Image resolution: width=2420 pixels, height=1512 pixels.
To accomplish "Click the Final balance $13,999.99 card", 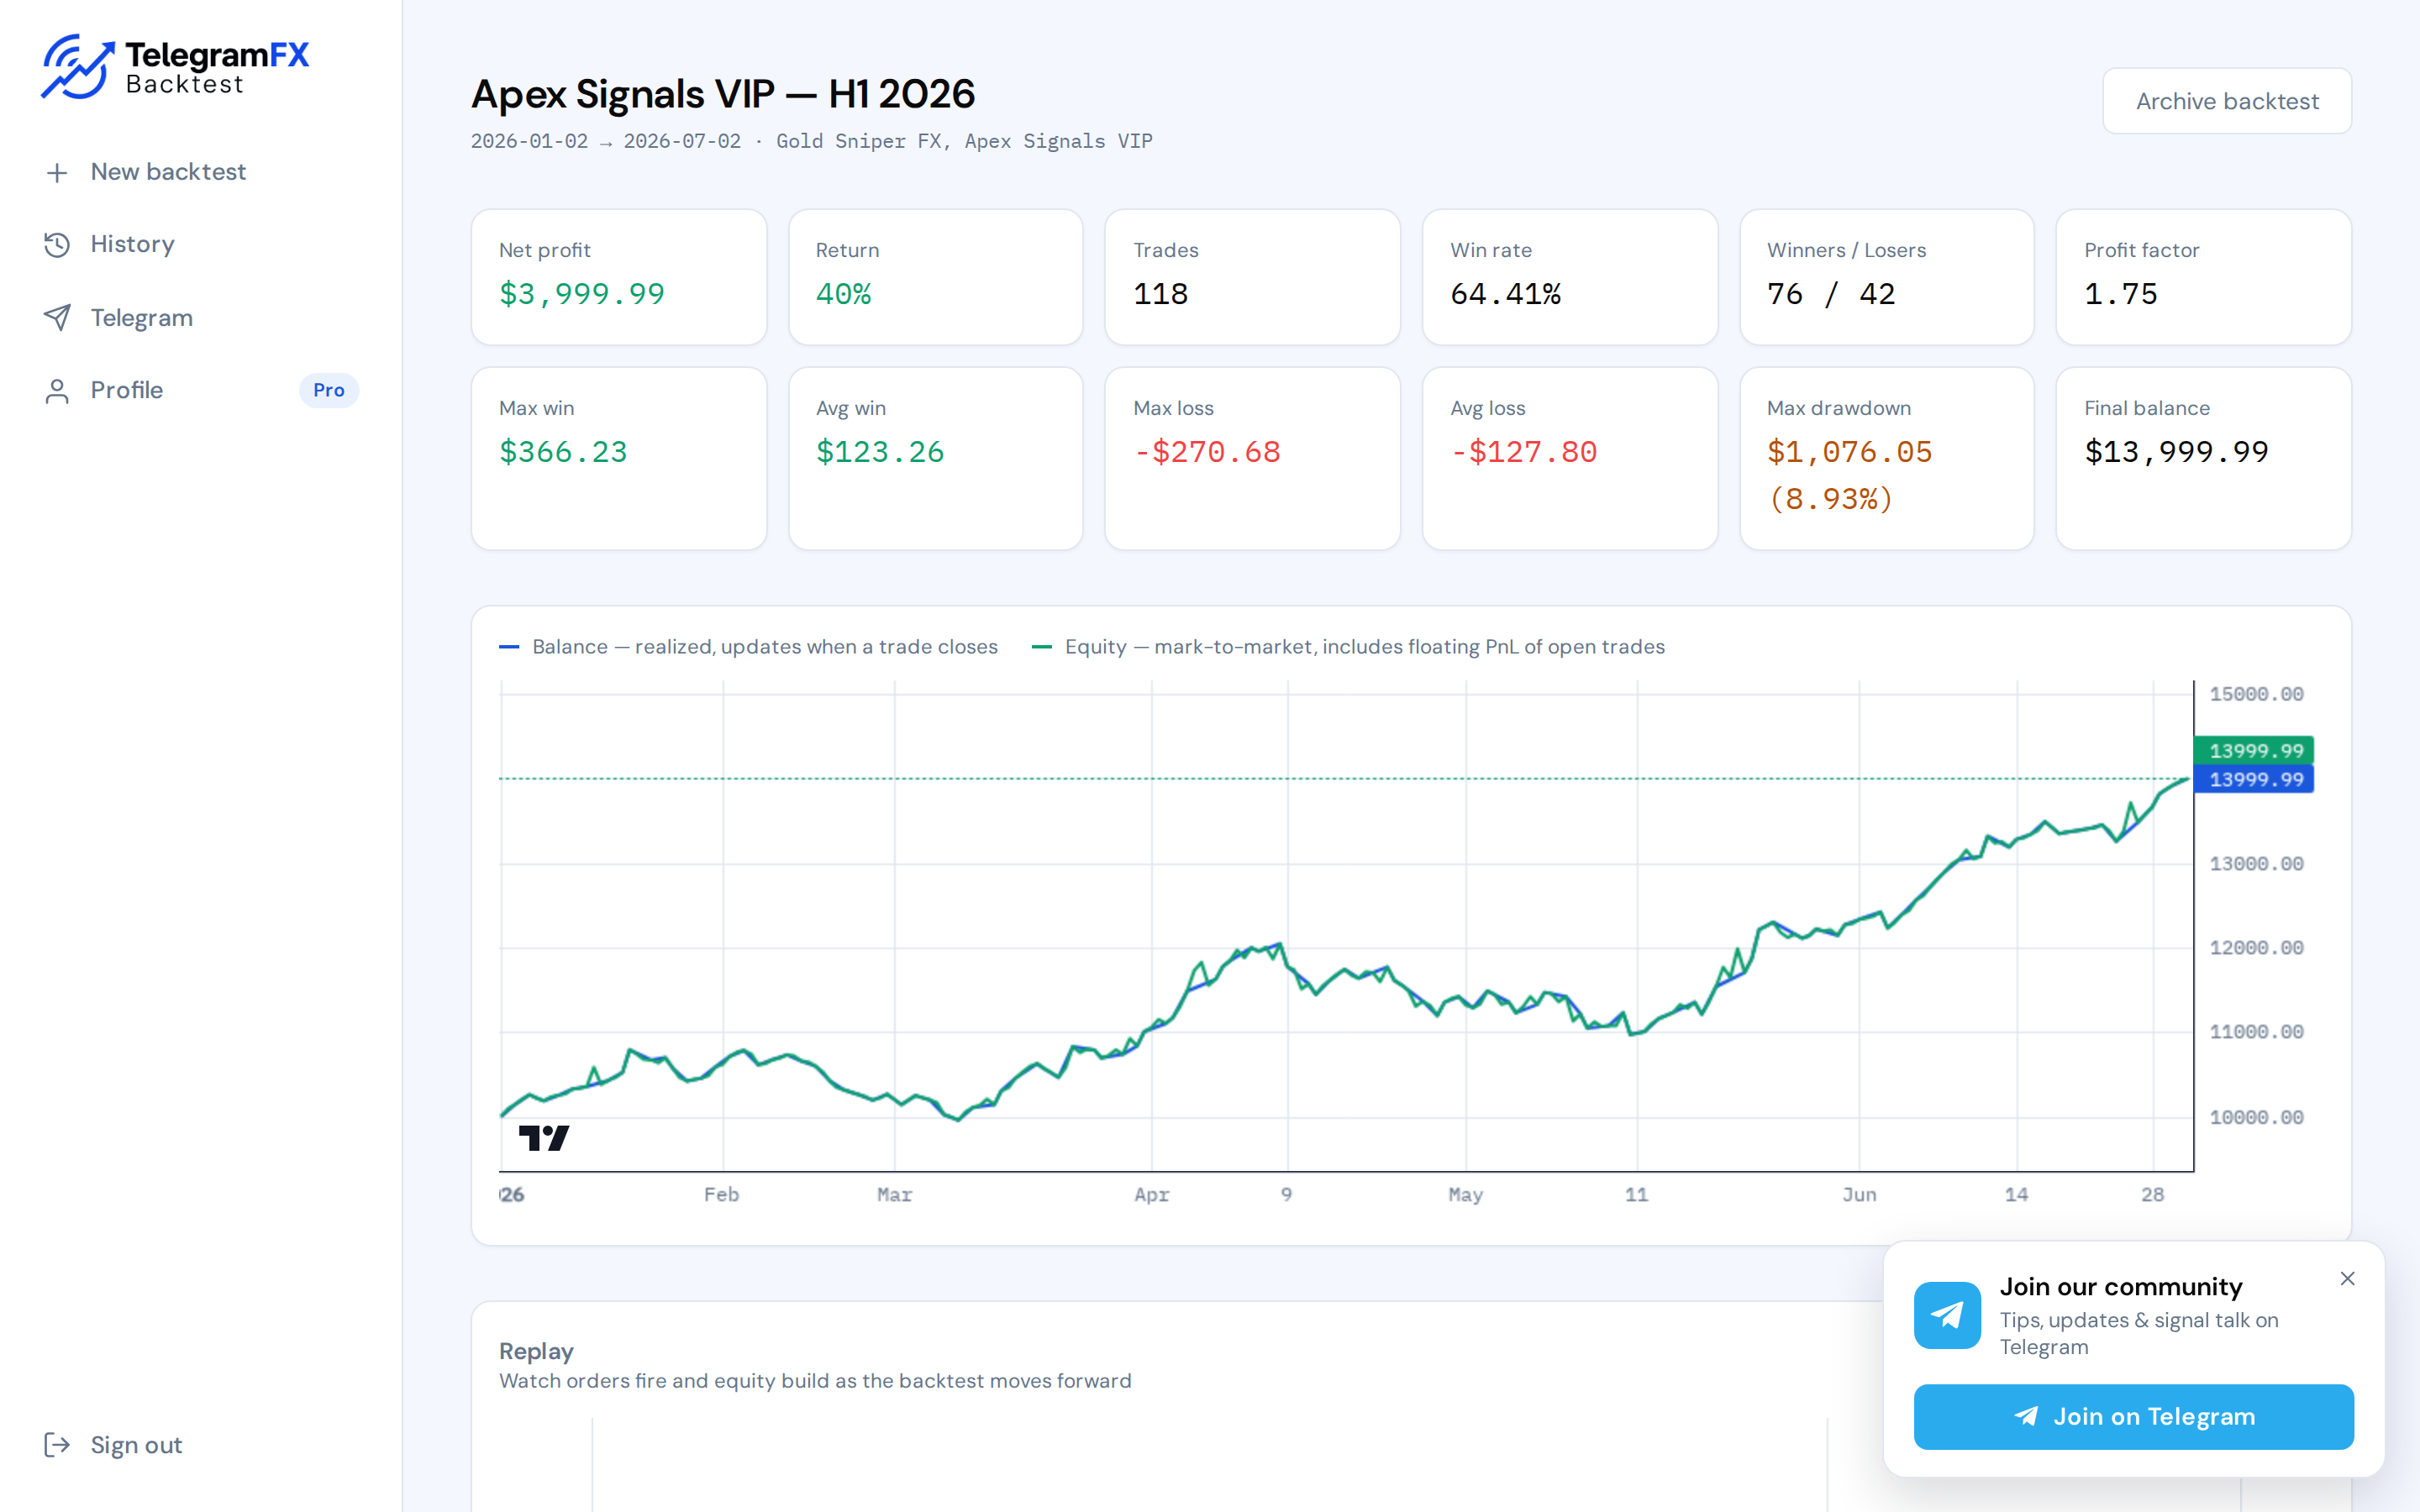I will tap(2204, 458).
